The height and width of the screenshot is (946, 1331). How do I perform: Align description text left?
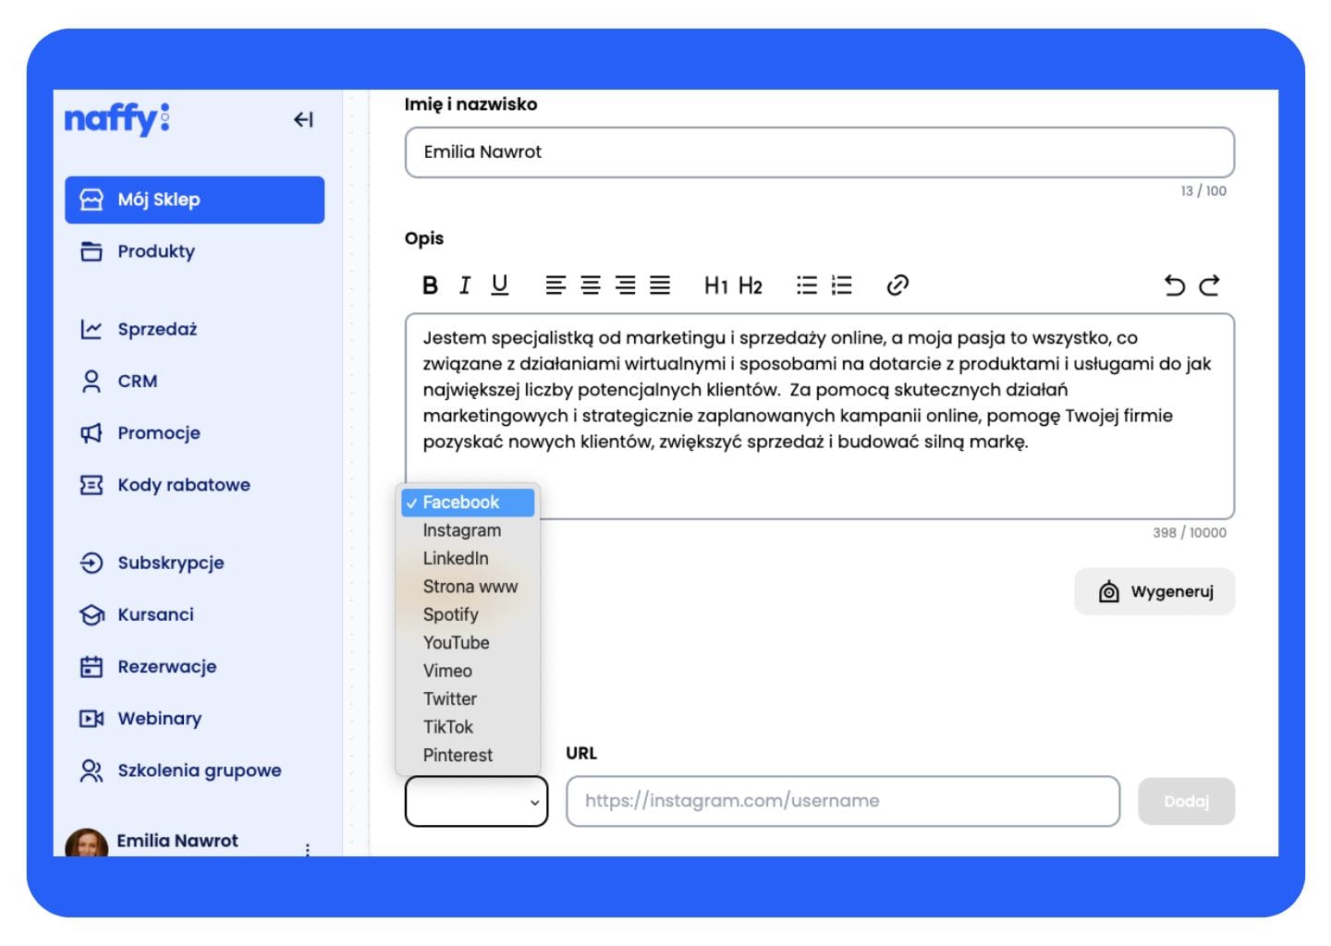(x=556, y=285)
